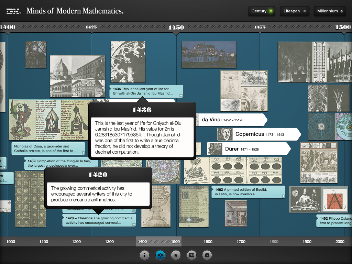Click the 1425 marker on top ruler
Image resolution: width=352 pixels, height=264 pixels.
pyautogui.click(x=91, y=27)
